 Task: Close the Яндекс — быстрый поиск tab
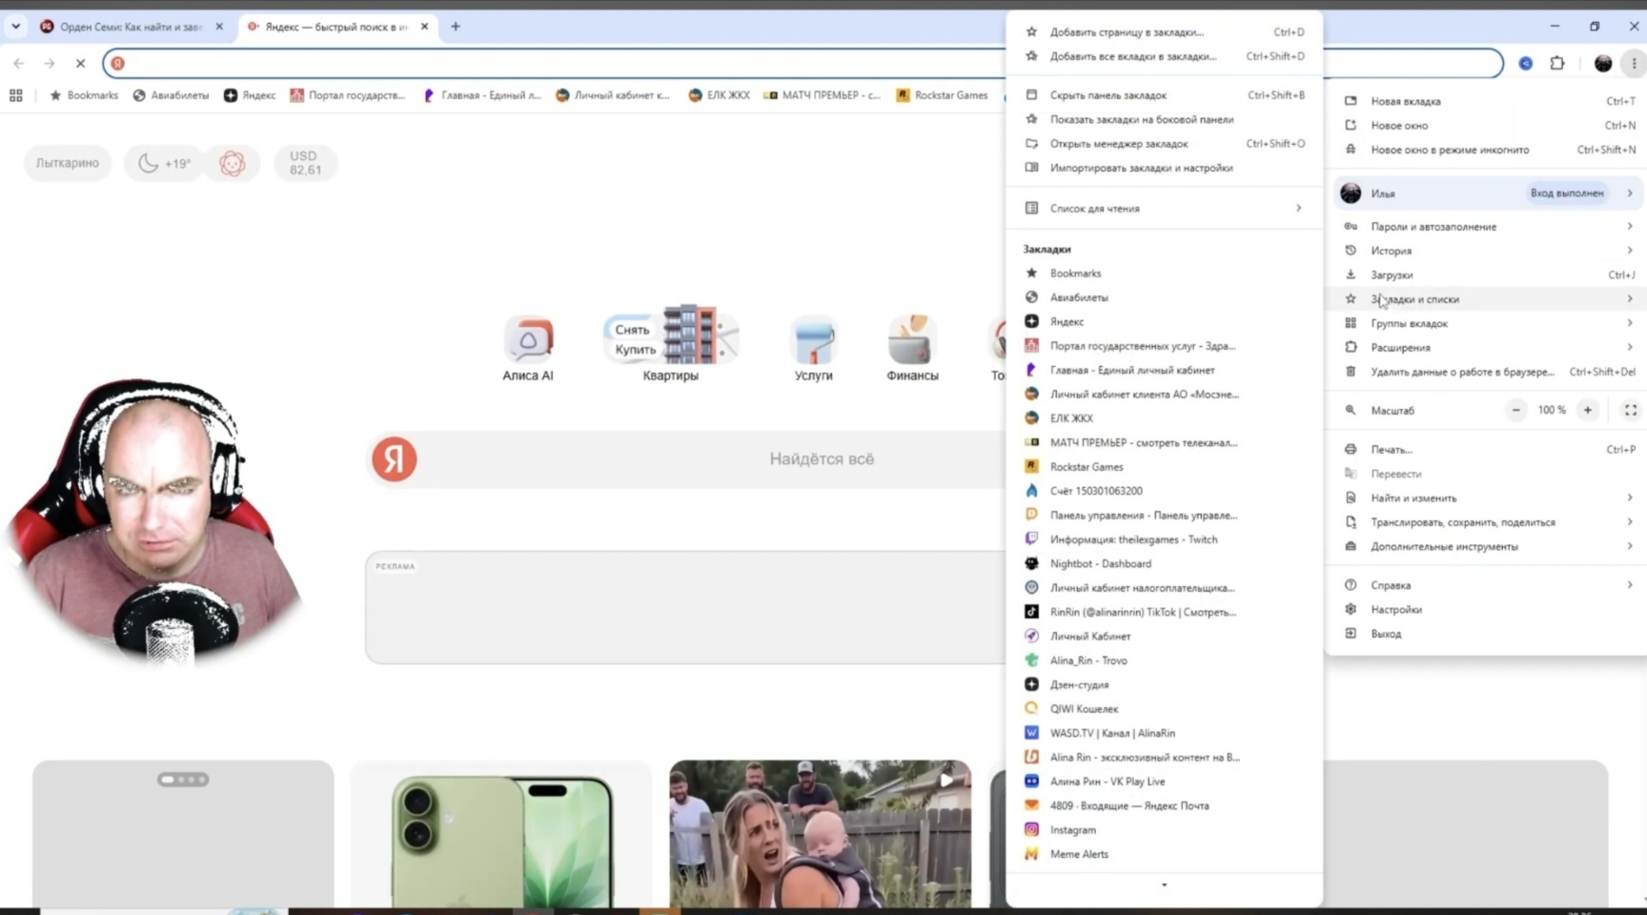pos(425,27)
